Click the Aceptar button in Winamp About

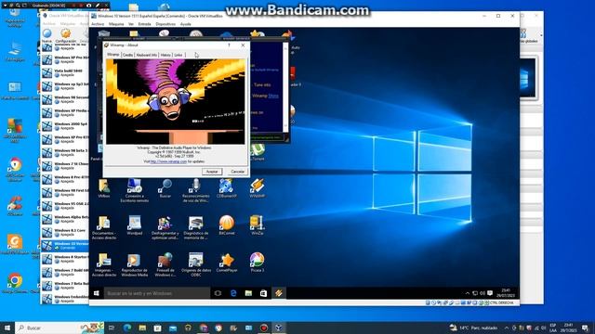click(212, 172)
